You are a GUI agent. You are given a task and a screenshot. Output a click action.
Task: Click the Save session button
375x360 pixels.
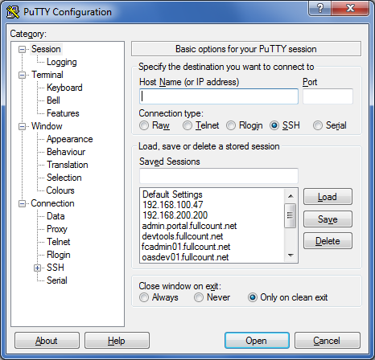(328, 219)
